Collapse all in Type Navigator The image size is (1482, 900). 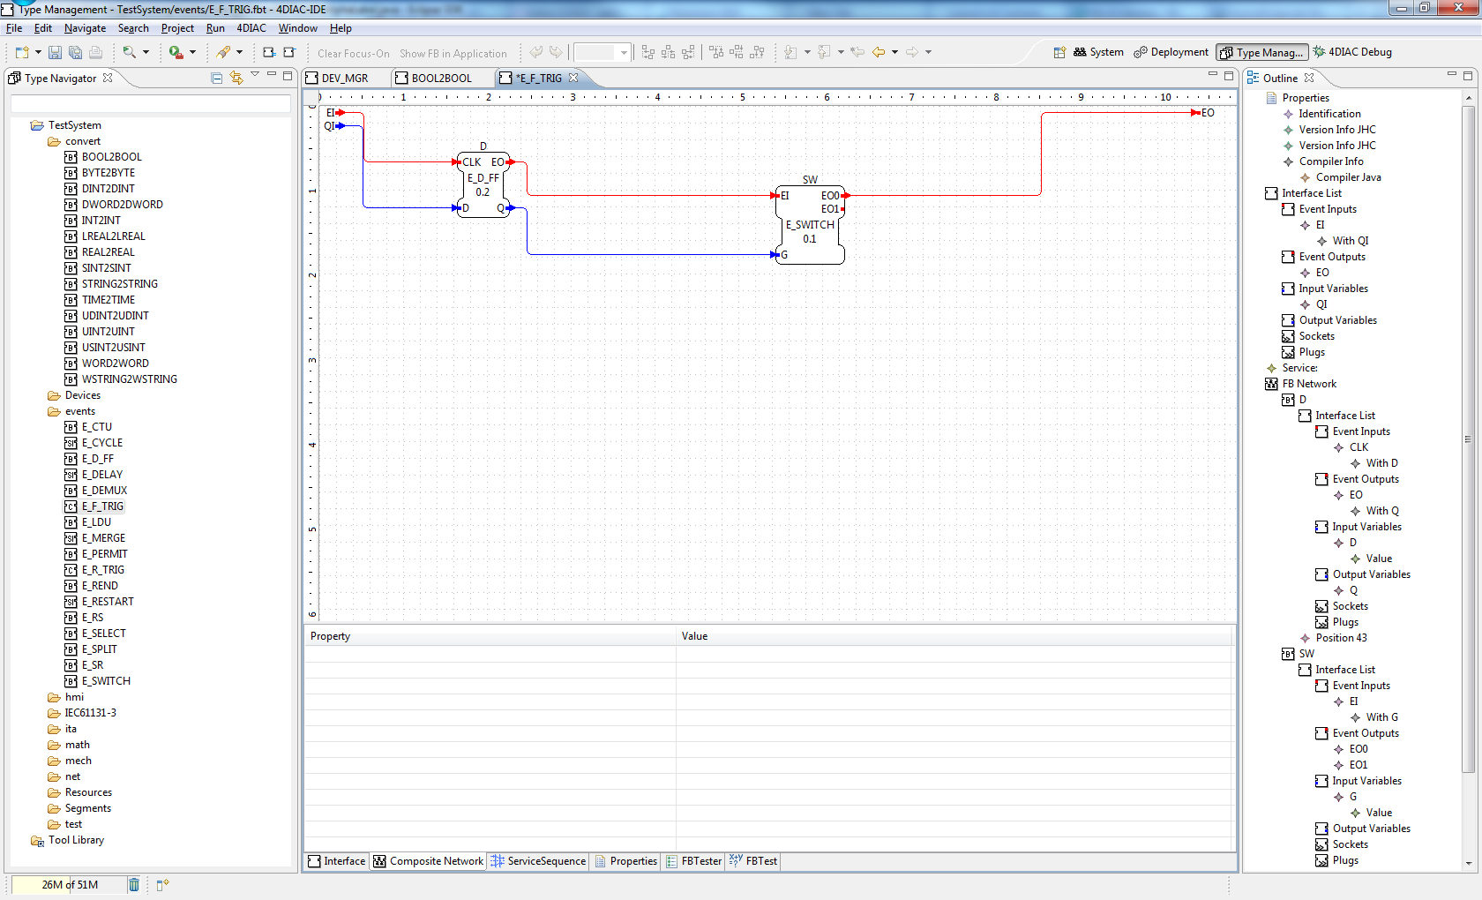(x=217, y=78)
